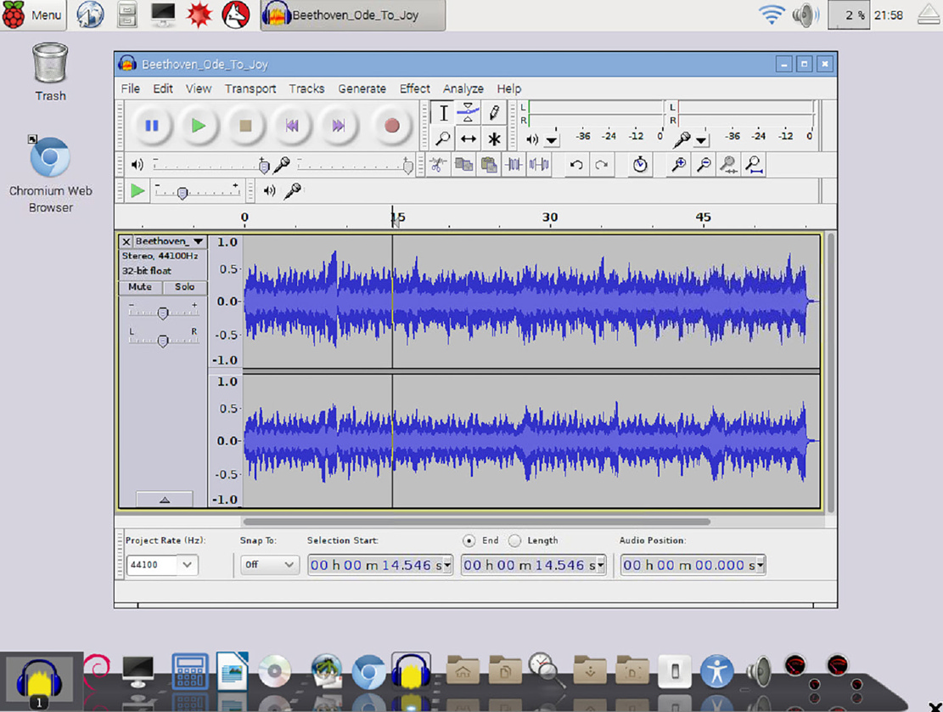Mute the Beethoven track
Viewport: 943px width, 712px height.
point(140,287)
